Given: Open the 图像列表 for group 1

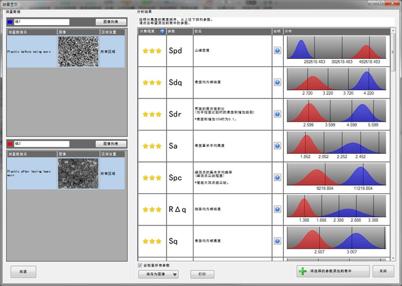Looking at the screenshot, I should (x=111, y=22).
